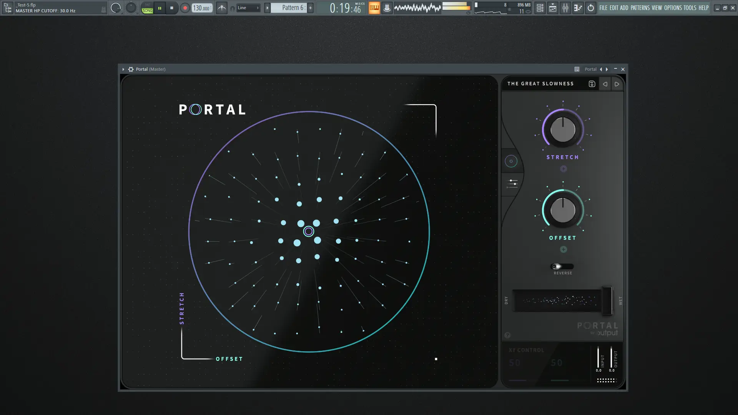Click the dry/wet mix slider handle
This screenshot has height=415, width=738.
pos(607,300)
